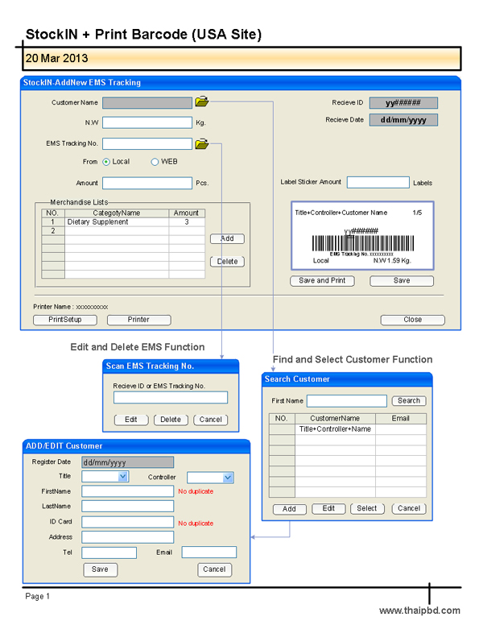Open folder icon beside EMS Tracking No.
The image size is (483, 625).
202,143
